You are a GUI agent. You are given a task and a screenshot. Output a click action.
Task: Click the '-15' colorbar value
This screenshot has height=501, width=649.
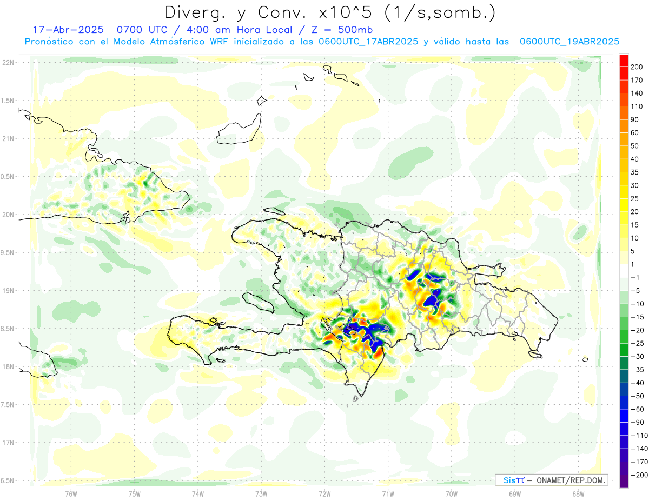click(x=638, y=317)
